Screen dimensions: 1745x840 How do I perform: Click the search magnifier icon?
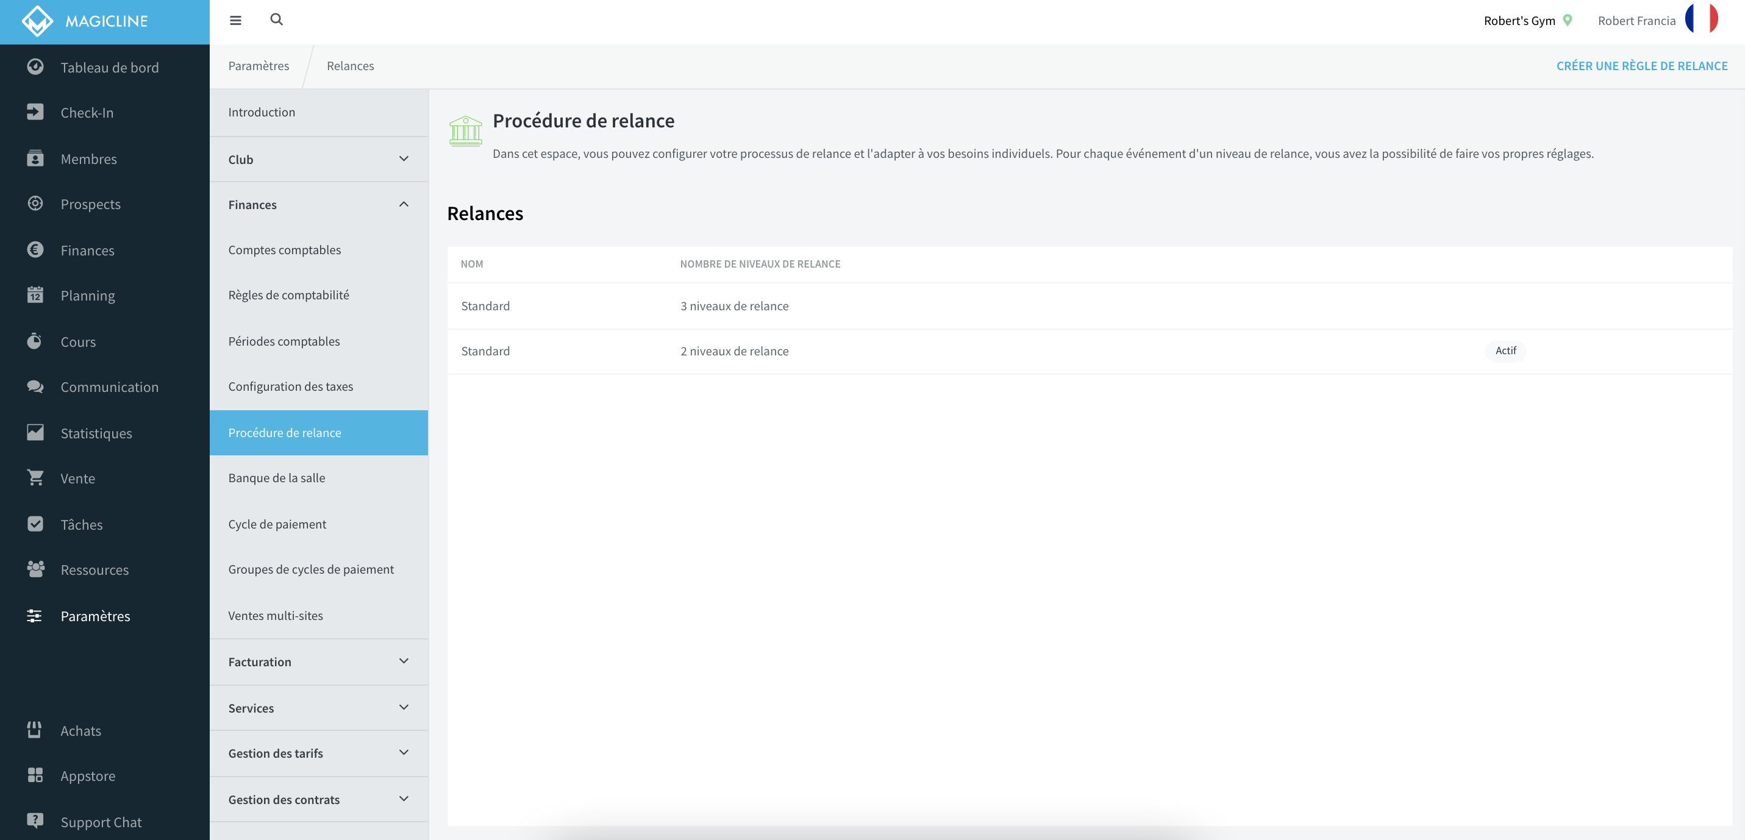(276, 20)
